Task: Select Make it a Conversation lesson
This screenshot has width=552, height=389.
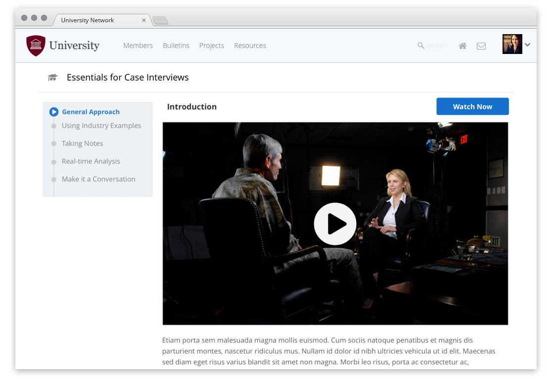Action: coord(98,179)
